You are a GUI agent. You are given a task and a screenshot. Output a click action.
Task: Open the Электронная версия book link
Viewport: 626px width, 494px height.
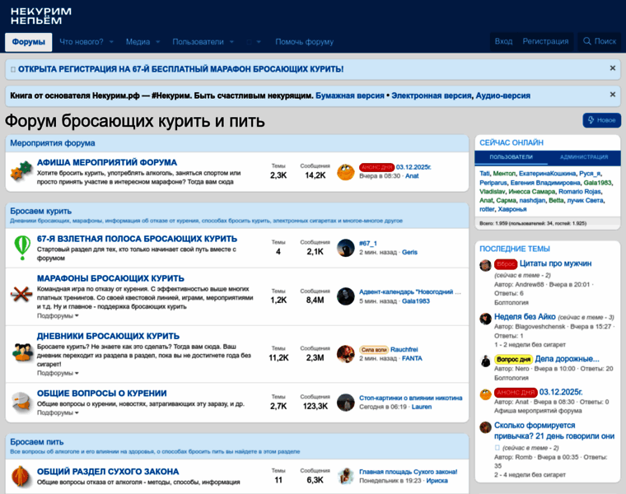(x=431, y=96)
